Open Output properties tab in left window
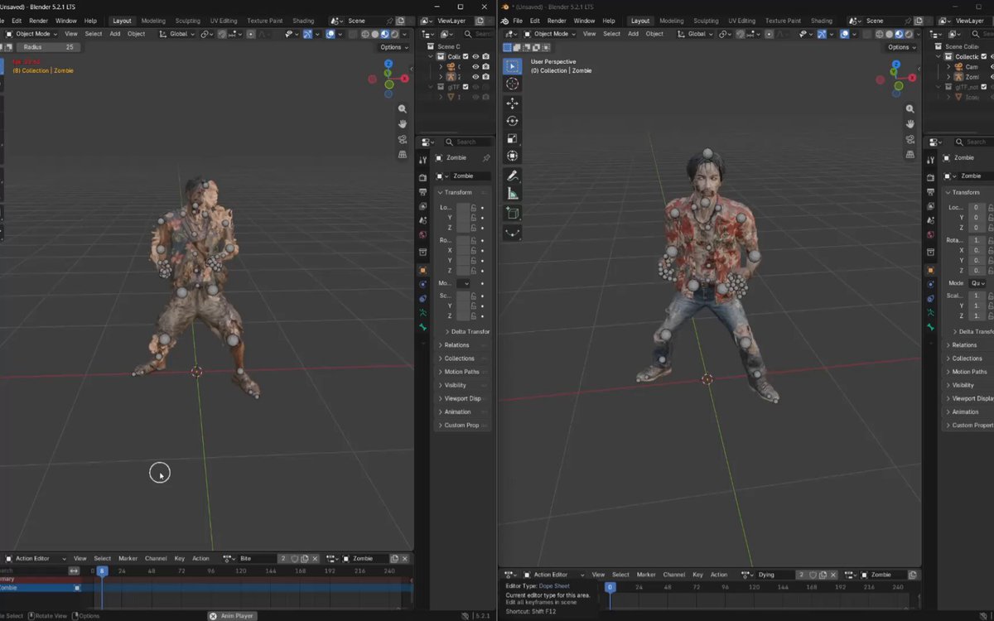This screenshot has height=621, width=994. (x=422, y=192)
